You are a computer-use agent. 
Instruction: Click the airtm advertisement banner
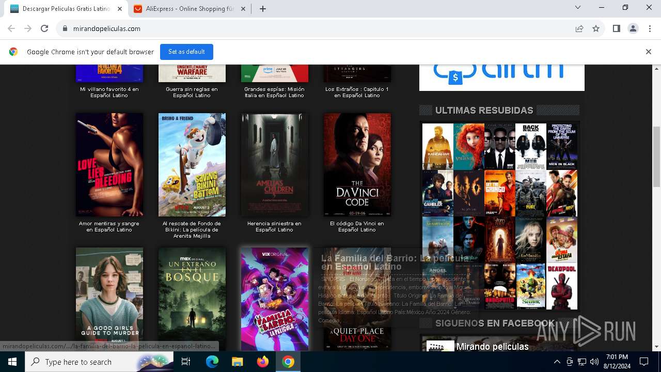[502, 78]
